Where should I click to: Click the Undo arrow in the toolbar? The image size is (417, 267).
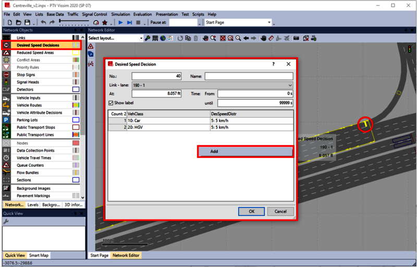43,23
